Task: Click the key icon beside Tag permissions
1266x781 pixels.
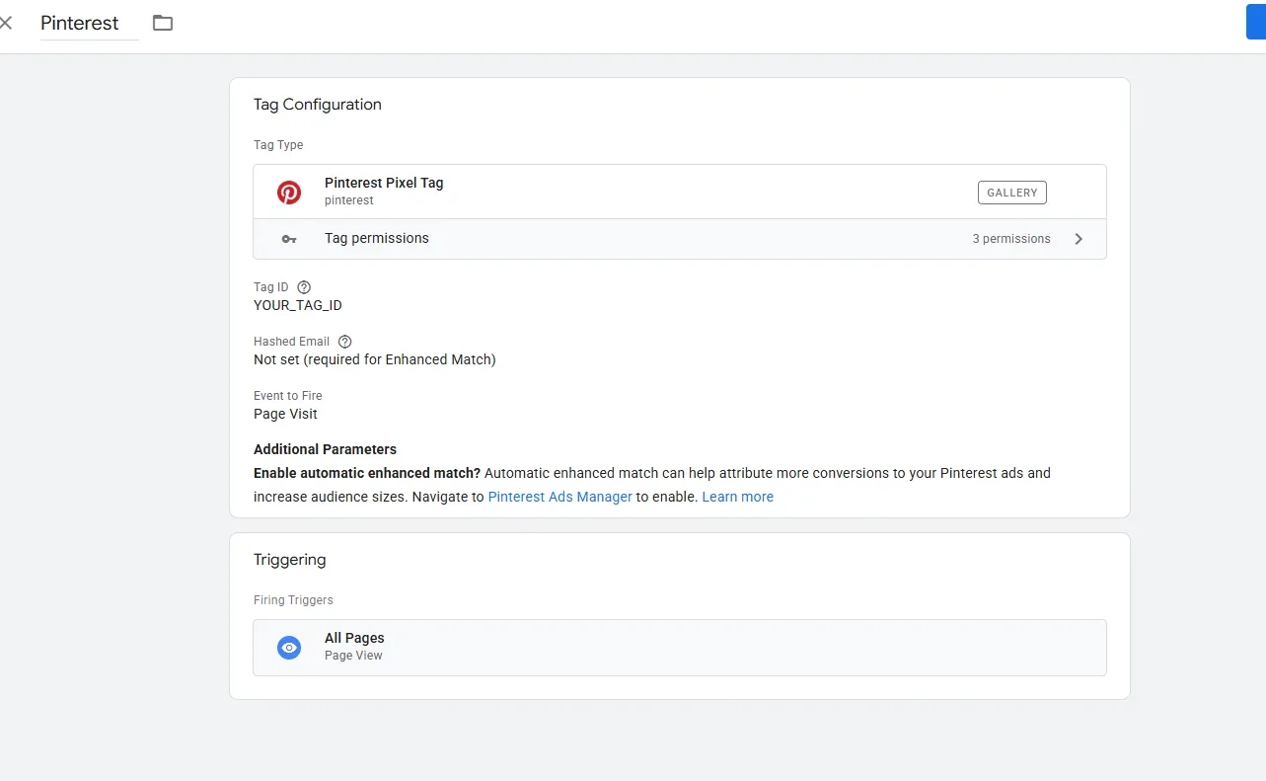Action: click(289, 239)
